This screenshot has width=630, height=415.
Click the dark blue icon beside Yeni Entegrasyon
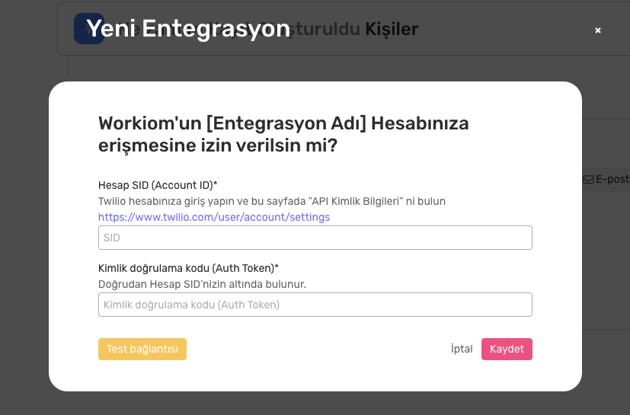pyautogui.click(x=88, y=28)
